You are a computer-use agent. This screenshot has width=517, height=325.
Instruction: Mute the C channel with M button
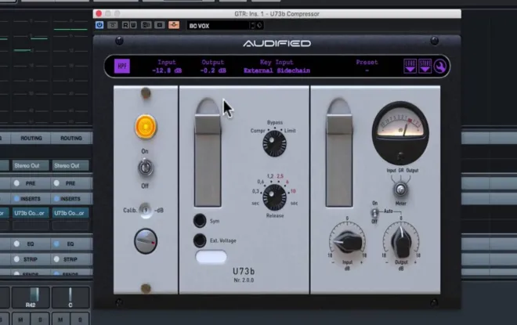pos(60,319)
